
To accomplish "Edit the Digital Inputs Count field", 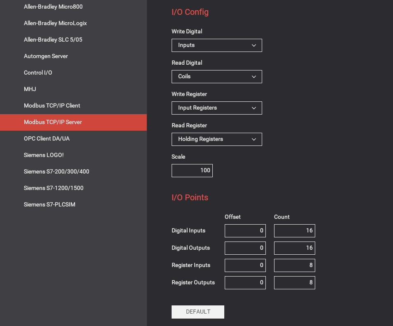I will [295, 231].
